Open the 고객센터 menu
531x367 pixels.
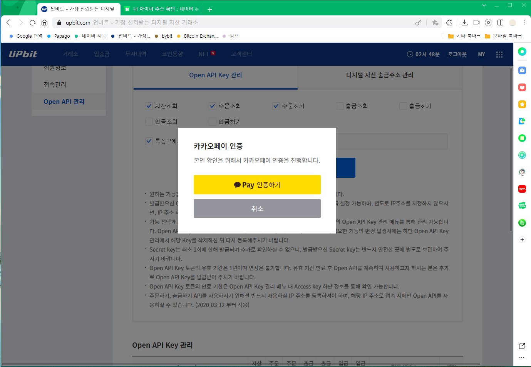(x=241, y=54)
